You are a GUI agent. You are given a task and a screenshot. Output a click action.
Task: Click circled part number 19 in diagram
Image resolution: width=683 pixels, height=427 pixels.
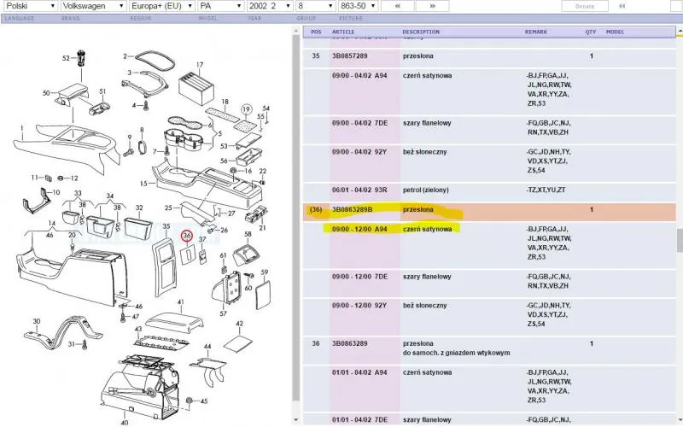[x=247, y=110]
